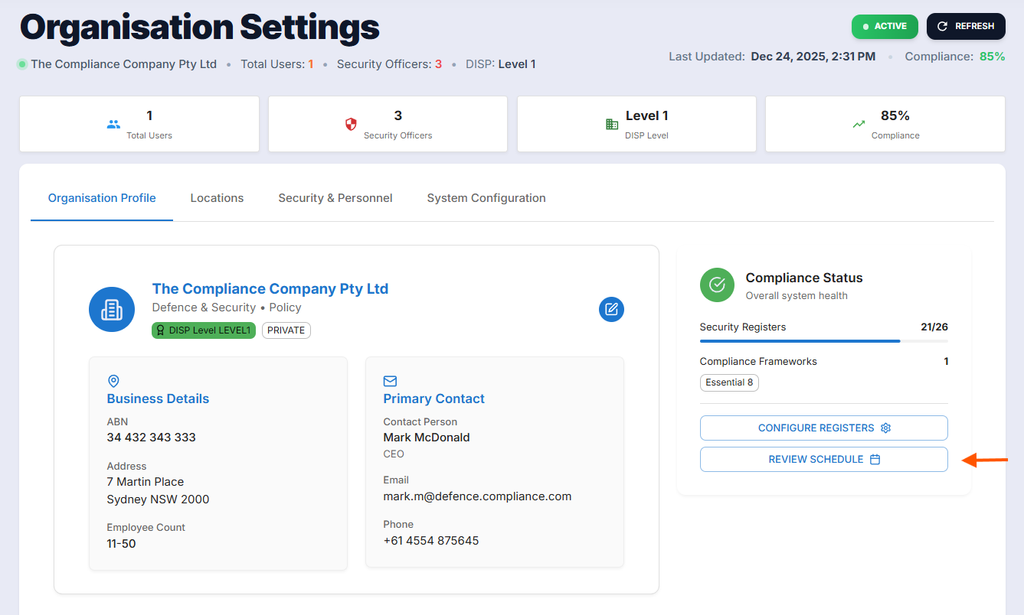Click the green Active status badge
Viewport: 1024px width, 615px height.
click(884, 26)
